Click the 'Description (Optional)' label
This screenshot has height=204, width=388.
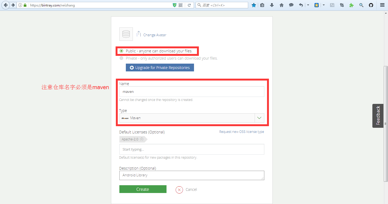pyautogui.click(x=137, y=168)
